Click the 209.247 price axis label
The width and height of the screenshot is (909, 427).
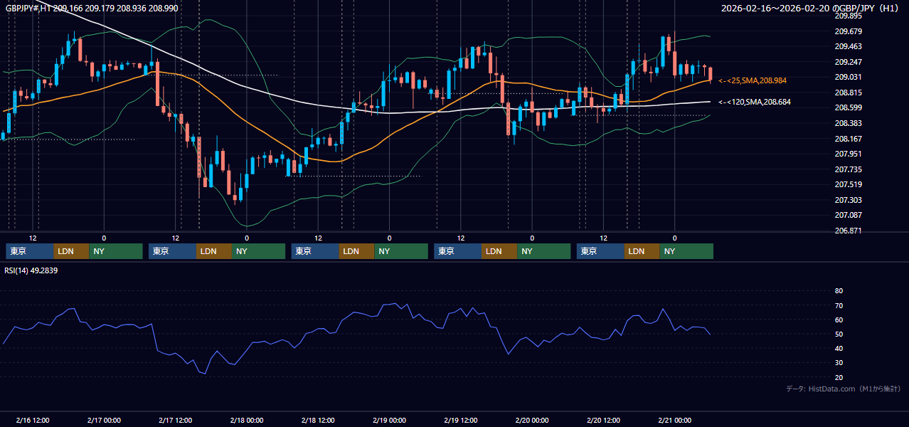(x=848, y=62)
